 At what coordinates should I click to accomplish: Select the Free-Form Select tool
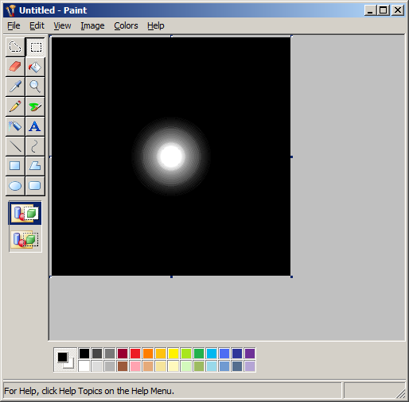[x=15, y=47]
